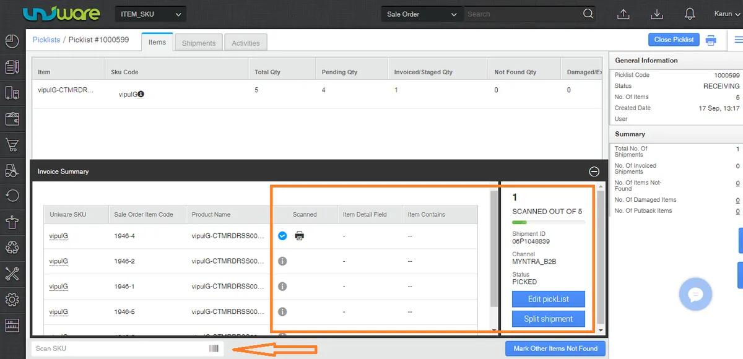Click the info status icon for 1946-2
Viewport: 743px width, 359px height.
(282, 261)
